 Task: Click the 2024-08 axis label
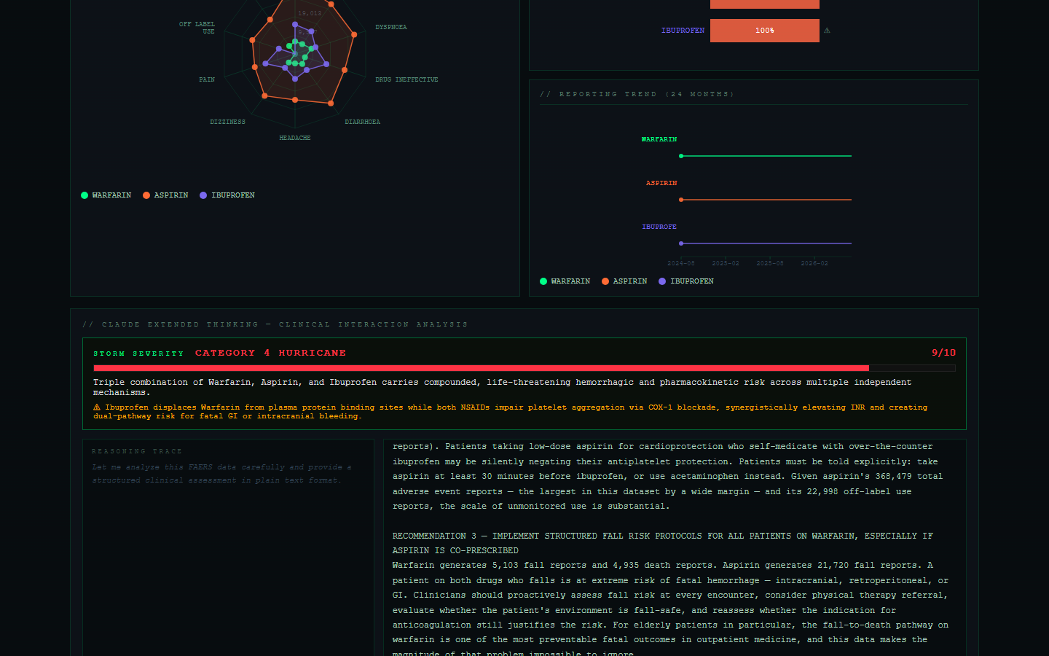pyautogui.click(x=681, y=263)
